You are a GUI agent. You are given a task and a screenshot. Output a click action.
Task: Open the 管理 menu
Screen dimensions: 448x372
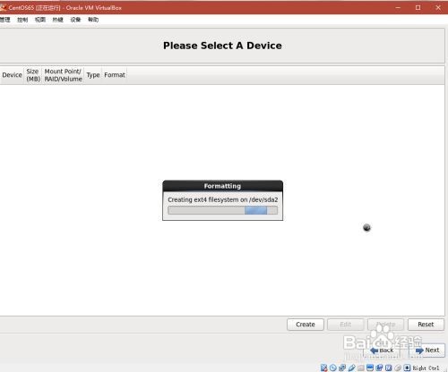pyautogui.click(x=5, y=20)
